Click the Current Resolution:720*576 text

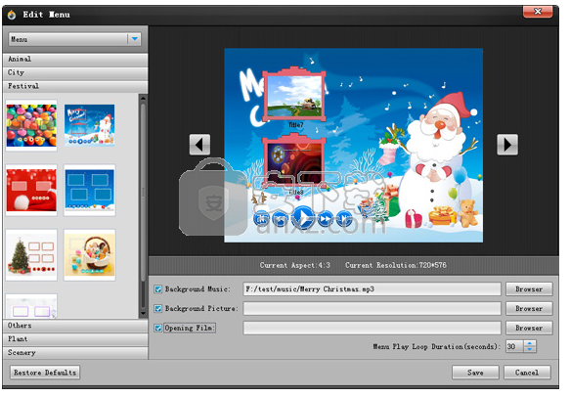pos(396,265)
